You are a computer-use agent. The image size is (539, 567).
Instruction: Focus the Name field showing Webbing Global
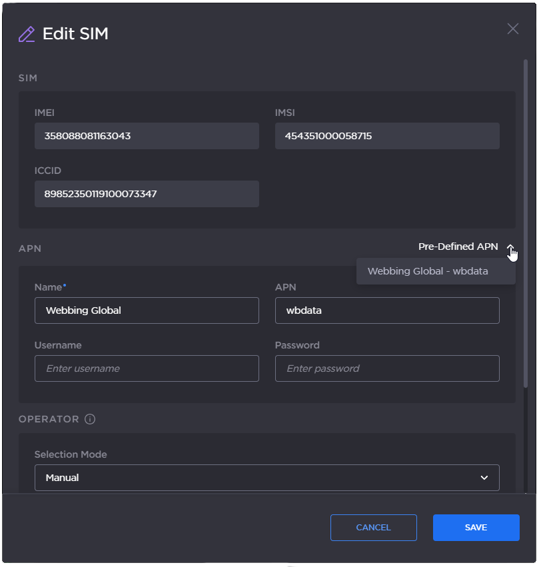coord(147,310)
